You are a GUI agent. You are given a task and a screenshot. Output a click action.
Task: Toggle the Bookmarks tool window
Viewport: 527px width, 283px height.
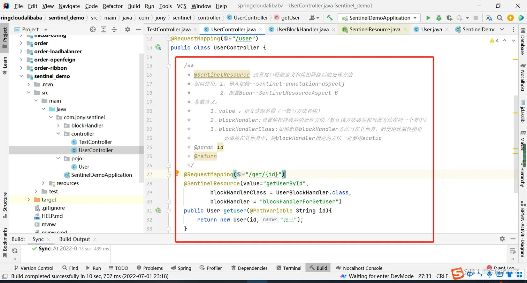[5, 243]
